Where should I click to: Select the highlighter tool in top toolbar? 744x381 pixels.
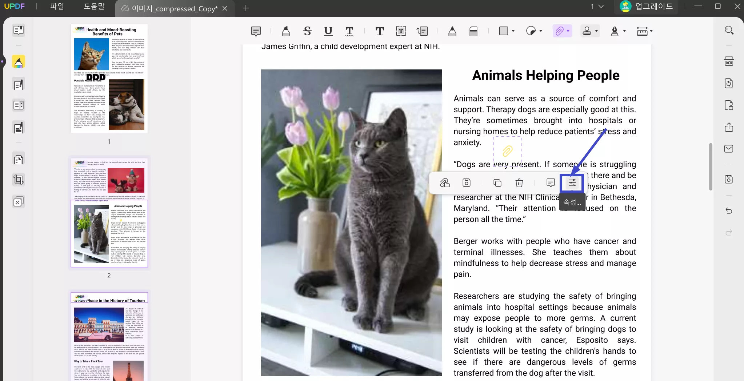pyautogui.click(x=286, y=31)
